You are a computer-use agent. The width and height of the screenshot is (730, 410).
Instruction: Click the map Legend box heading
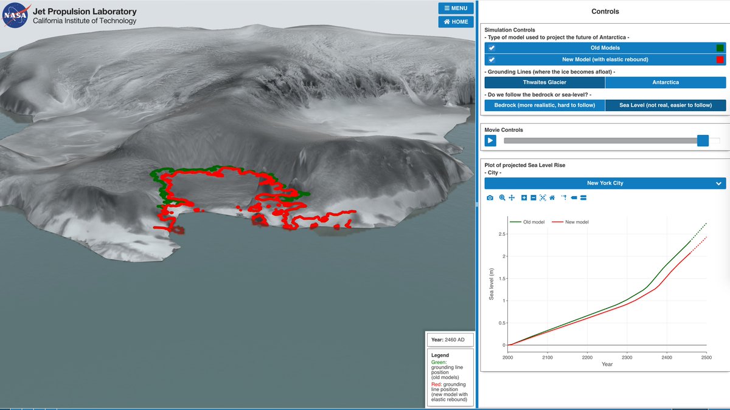[x=440, y=355]
